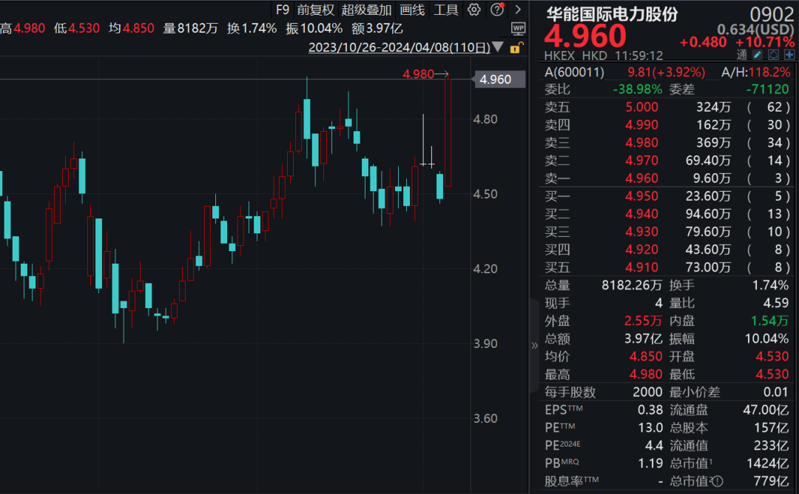Select the 买三 bid price 4.930

(x=641, y=232)
